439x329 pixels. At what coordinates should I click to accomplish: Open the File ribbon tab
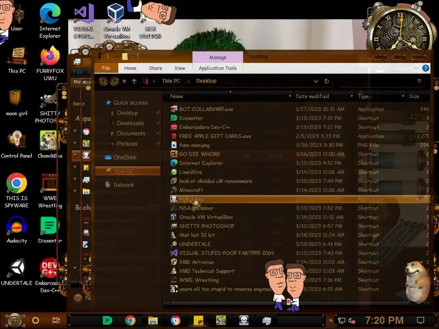pyautogui.click(x=106, y=68)
